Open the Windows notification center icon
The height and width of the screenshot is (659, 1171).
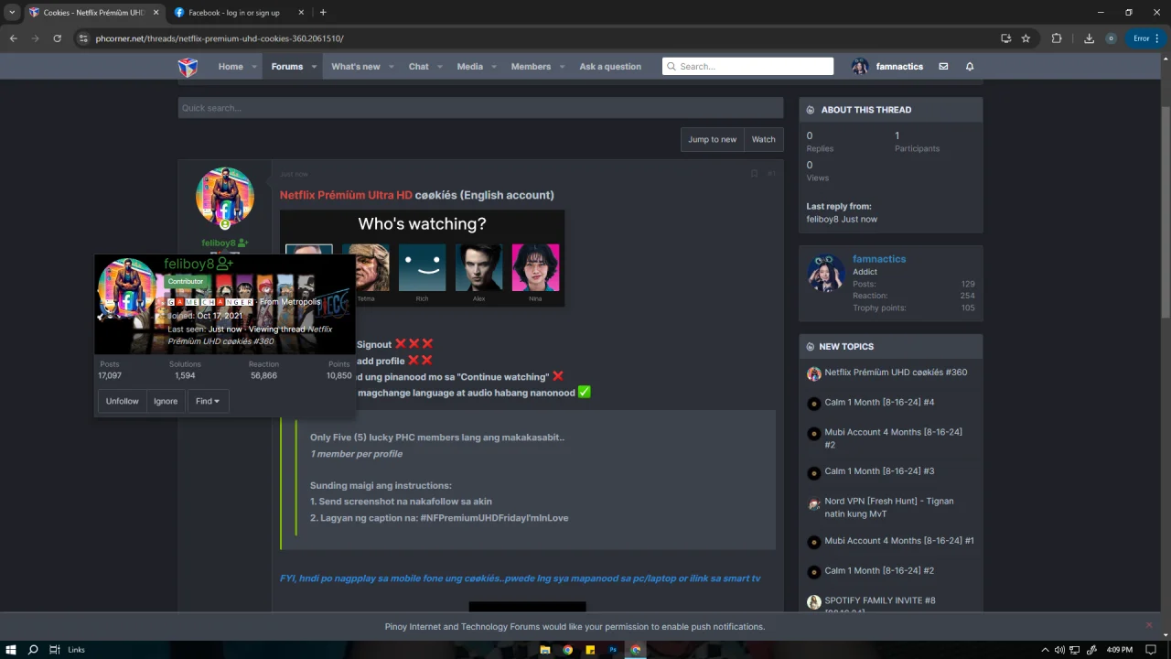1151,650
